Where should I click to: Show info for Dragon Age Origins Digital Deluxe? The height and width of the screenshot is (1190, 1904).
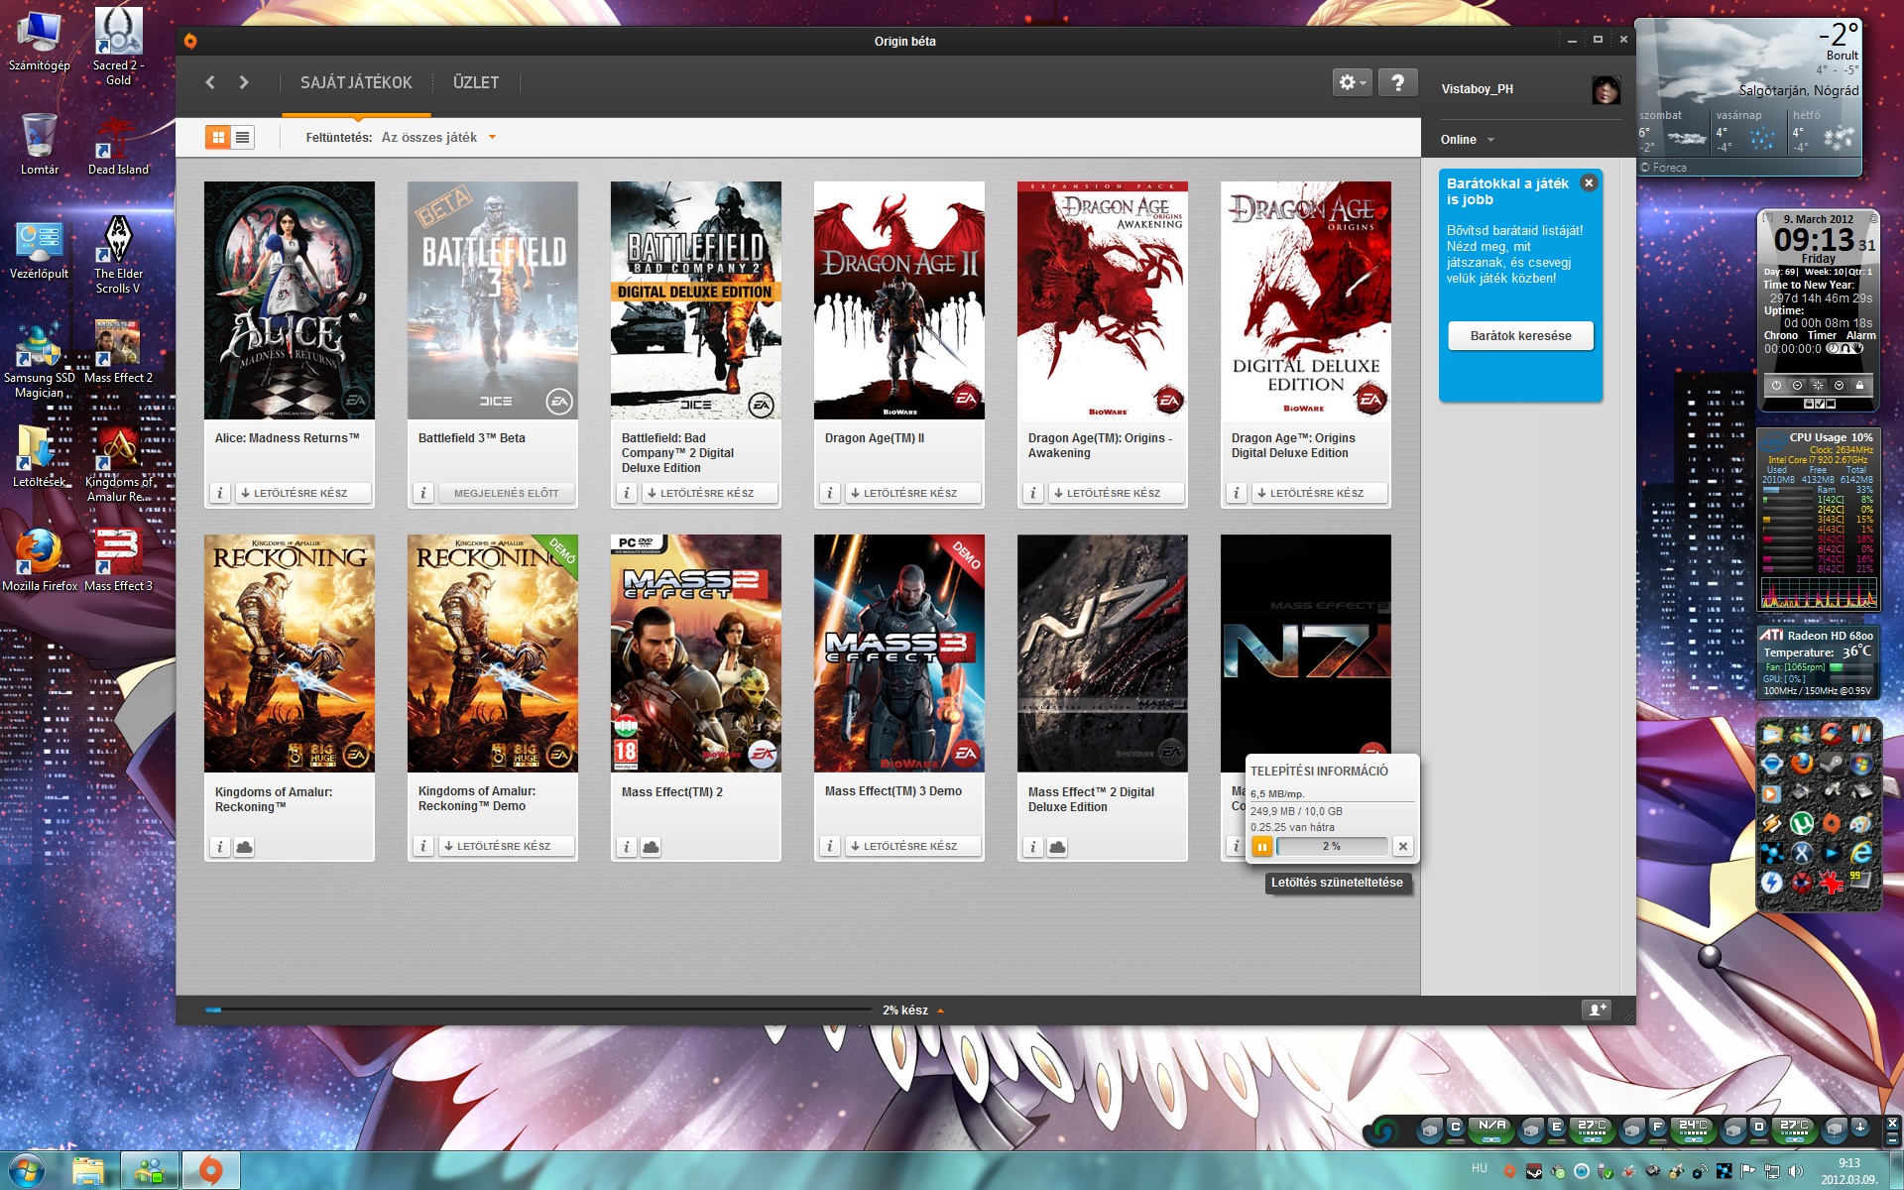point(1237,493)
